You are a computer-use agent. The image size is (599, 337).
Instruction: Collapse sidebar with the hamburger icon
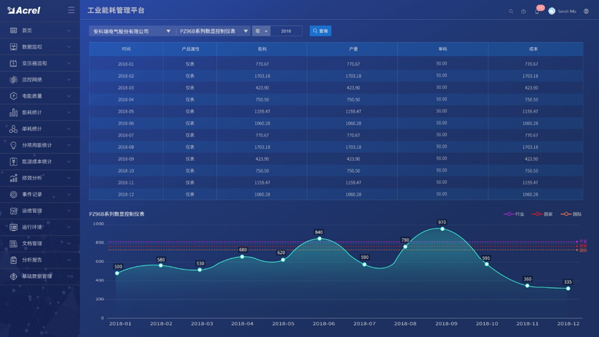[x=71, y=11]
